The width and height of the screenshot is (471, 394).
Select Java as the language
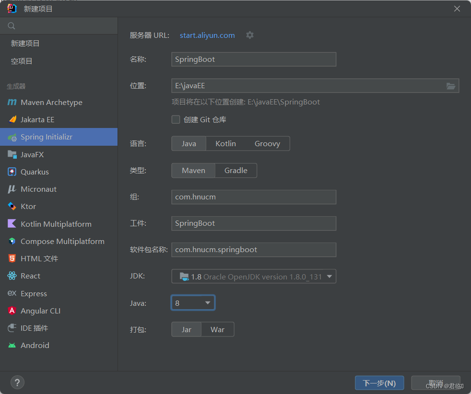pos(188,143)
